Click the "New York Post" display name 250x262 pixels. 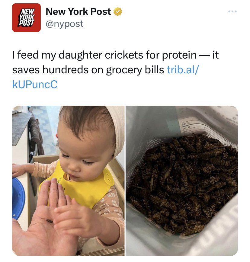(x=78, y=12)
